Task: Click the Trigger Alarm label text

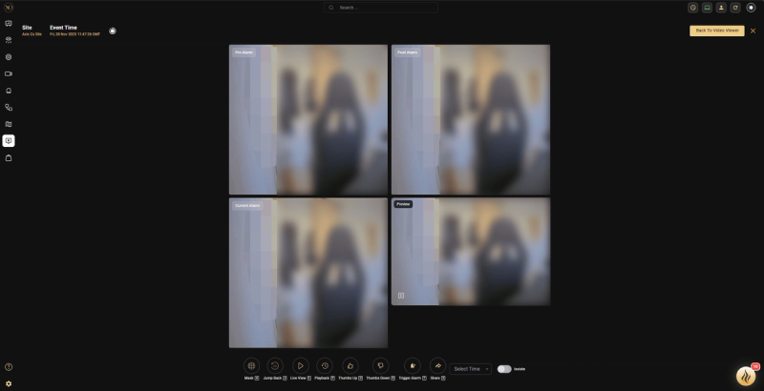Action: 410,378
